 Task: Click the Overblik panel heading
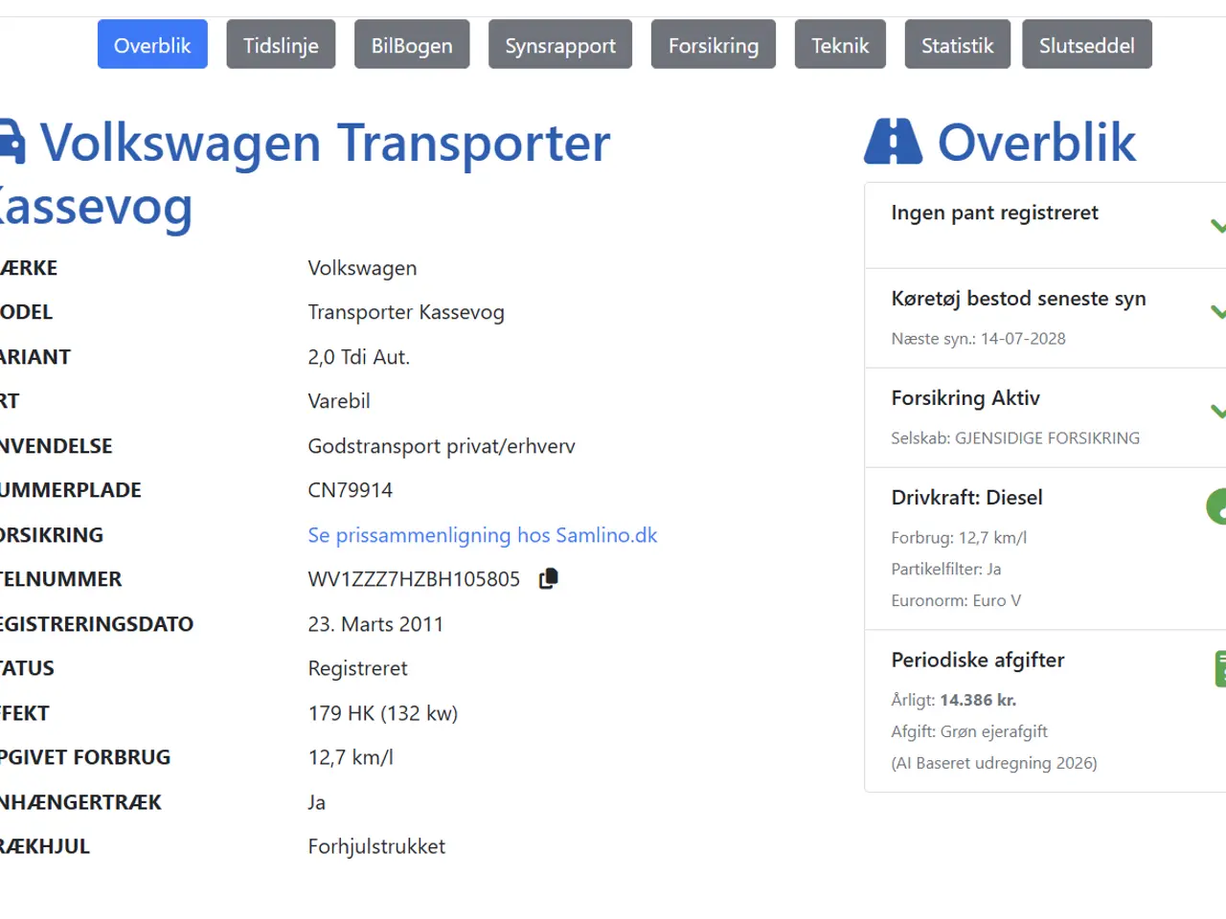click(1036, 143)
